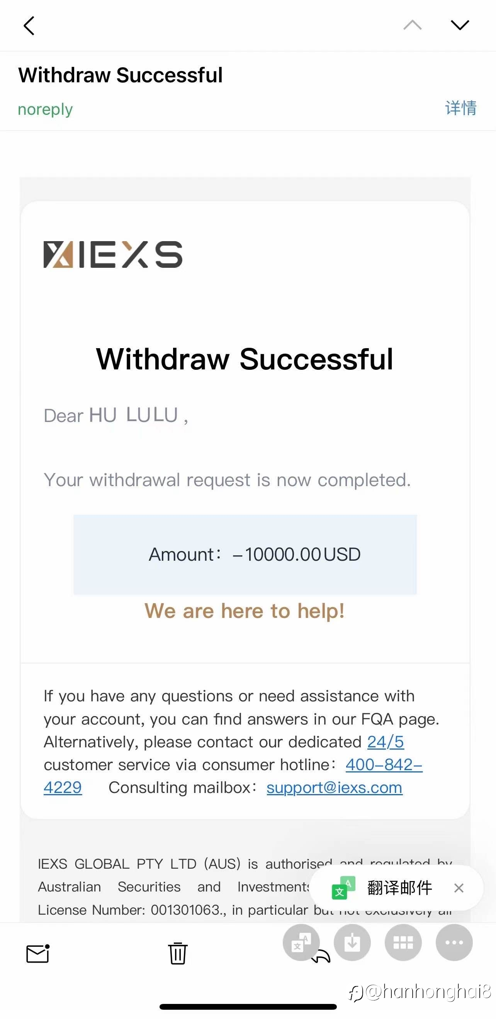Mark email as unread envelope icon
This screenshot has height=1019, width=496.
point(38,953)
